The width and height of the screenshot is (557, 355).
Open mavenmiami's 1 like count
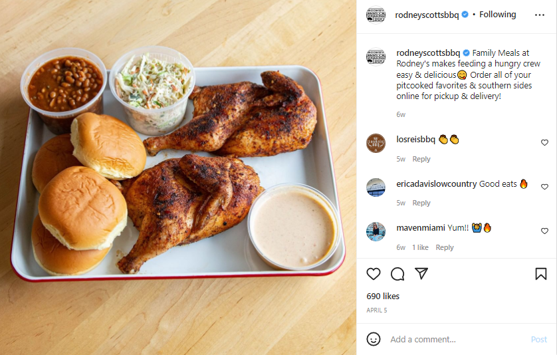(420, 247)
